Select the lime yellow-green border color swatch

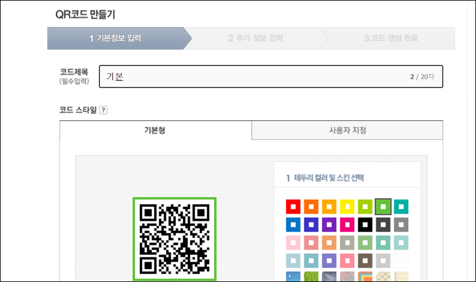click(x=365, y=206)
